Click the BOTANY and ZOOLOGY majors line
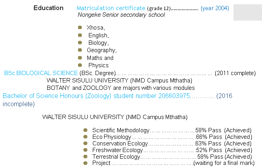Screen dimensions: 262x168 (x=120, y=87)
